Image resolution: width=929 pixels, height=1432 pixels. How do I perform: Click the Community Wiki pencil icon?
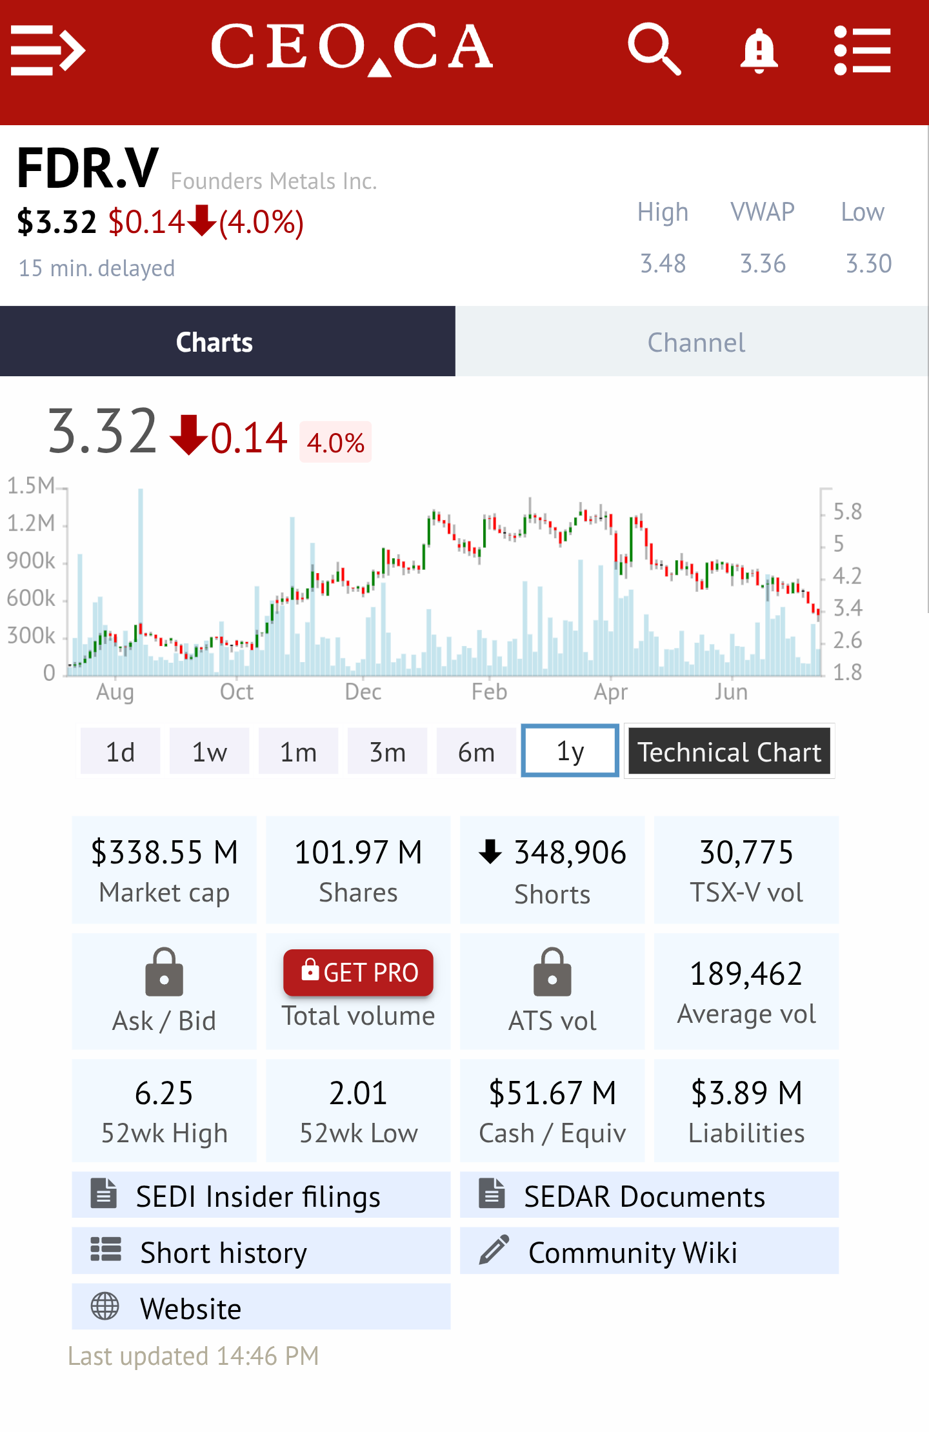click(x=494, y=1249)
